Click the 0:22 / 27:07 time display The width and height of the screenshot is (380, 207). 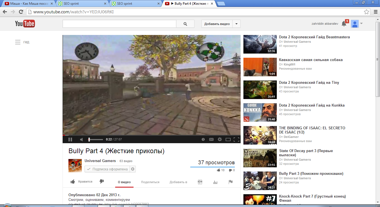[114, 140]
